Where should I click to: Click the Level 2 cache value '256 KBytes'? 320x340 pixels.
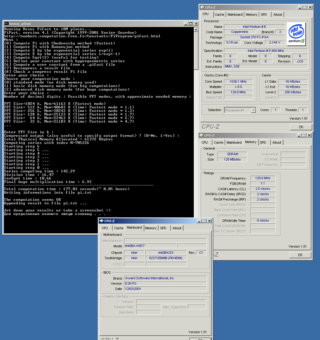[293, 92]
